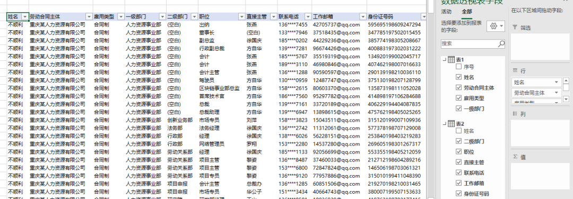The image size is (573, 199).
Task: Click the empty 筛选 drop area
Action: [541, 46]
